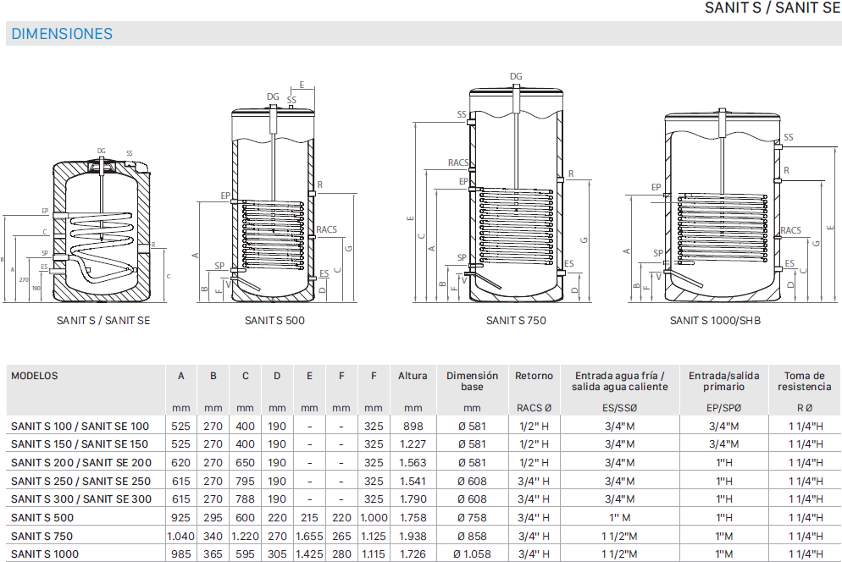Select the value 1.125 in SANIT S 750 row
842x562 pixels.
(374, 537)
